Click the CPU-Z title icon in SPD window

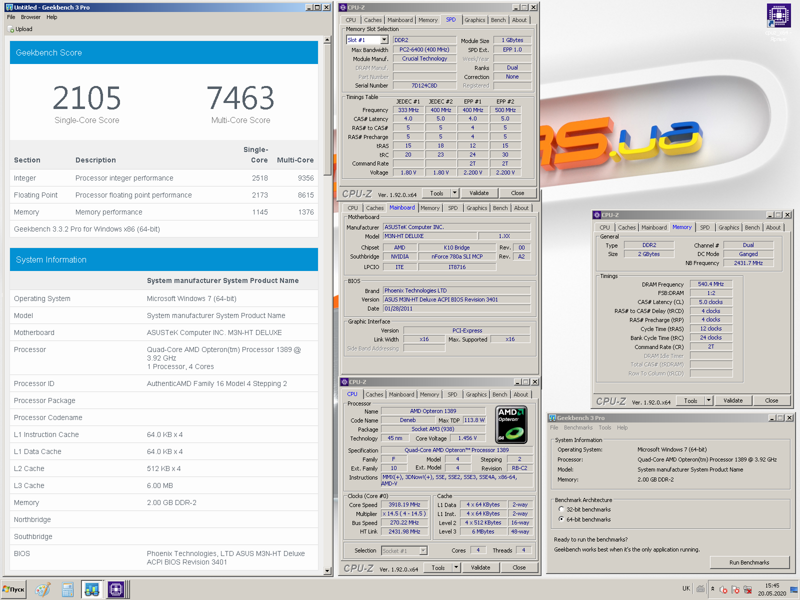pos(343,7)
